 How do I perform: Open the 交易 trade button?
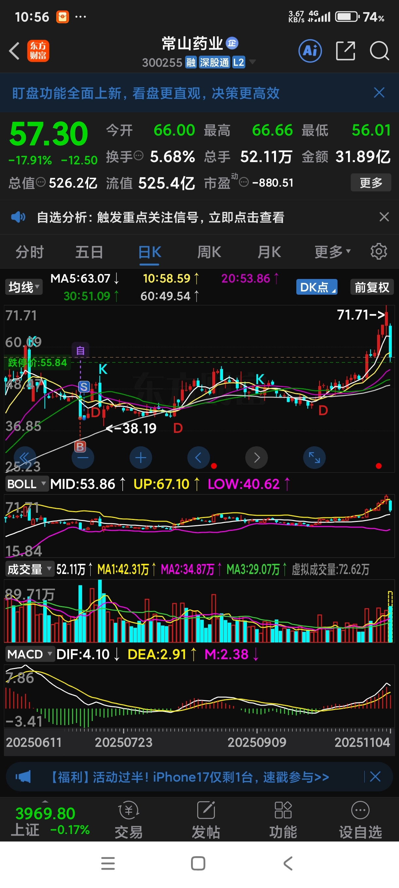click(129, 819)
